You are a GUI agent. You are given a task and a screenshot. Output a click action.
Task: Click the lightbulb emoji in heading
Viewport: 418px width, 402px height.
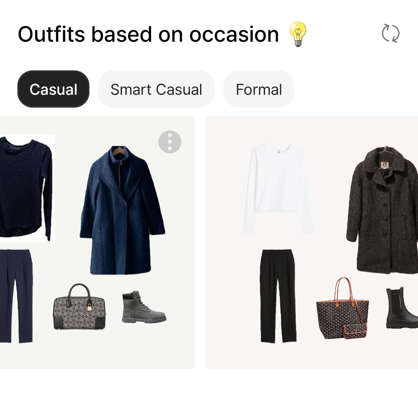298,34
